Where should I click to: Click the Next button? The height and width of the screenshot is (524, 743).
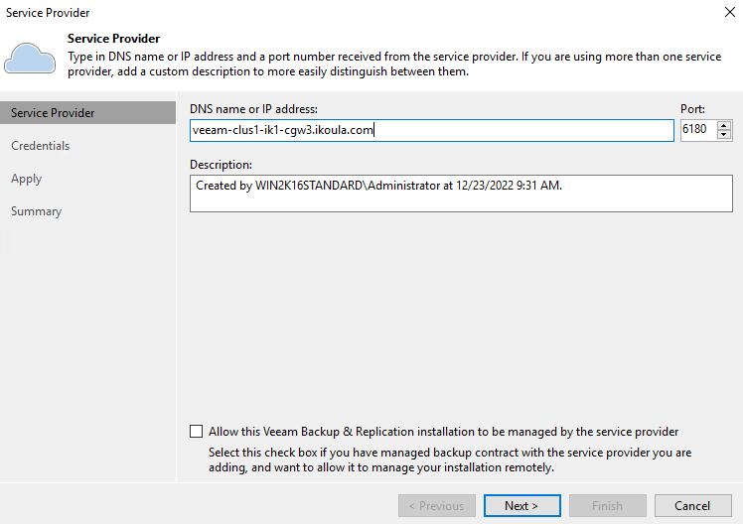point(522,505)
